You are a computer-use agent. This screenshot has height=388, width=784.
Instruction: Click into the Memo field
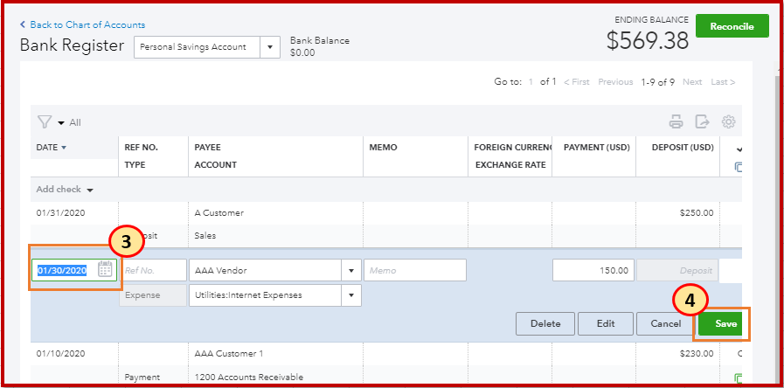pos(414,270)
